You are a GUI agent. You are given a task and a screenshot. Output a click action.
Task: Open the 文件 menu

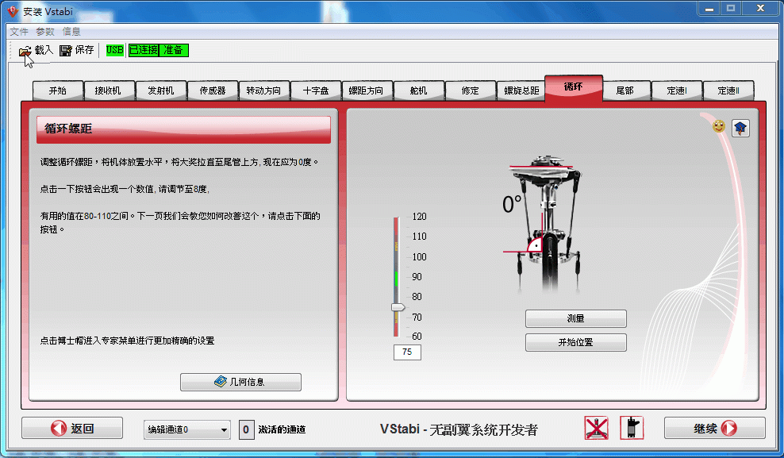tap(19, 32)
